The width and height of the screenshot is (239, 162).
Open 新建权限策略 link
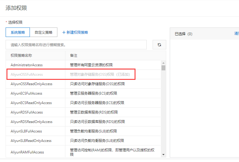75,32
